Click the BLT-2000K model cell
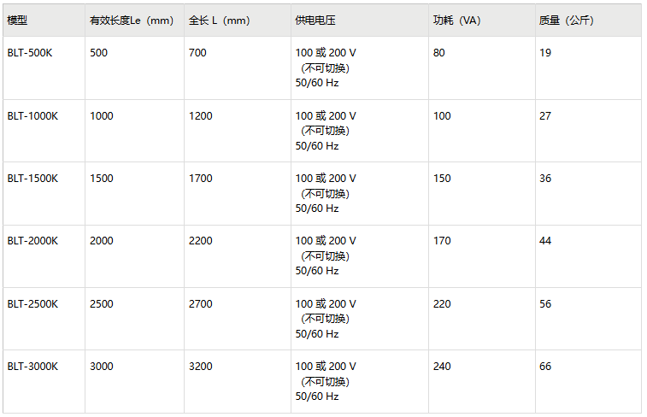The width and height of the screenshot is (647, 417). pos(33,241)
